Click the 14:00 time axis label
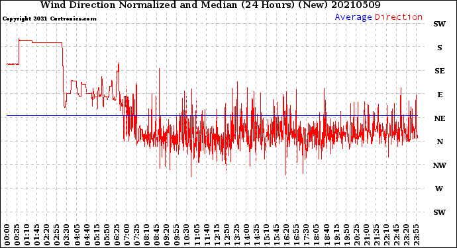This screenshot has height=248, width=457. pyautogui.click(x=246, y=235)
